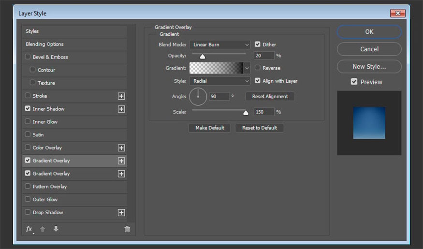Uncheck the Dither option
This screenshot has width=423, height=249.
(x=258, y=44)
